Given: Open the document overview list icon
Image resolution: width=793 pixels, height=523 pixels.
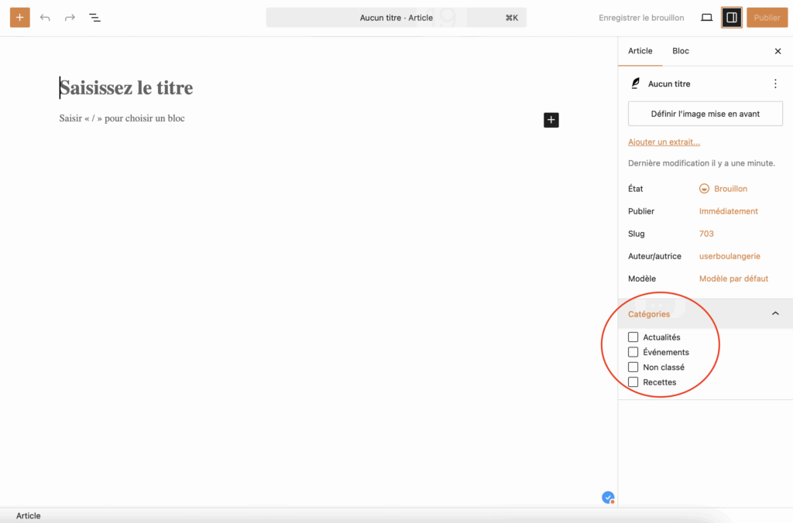Looking at the screenshot, I should pyautogui.click(x=94, y=17).
